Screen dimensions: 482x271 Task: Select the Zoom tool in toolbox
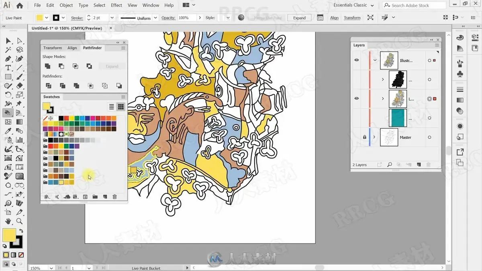pyautogui.click(x=19, y=221)
